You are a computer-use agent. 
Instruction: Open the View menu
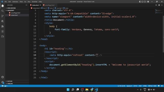click(21, 2)
